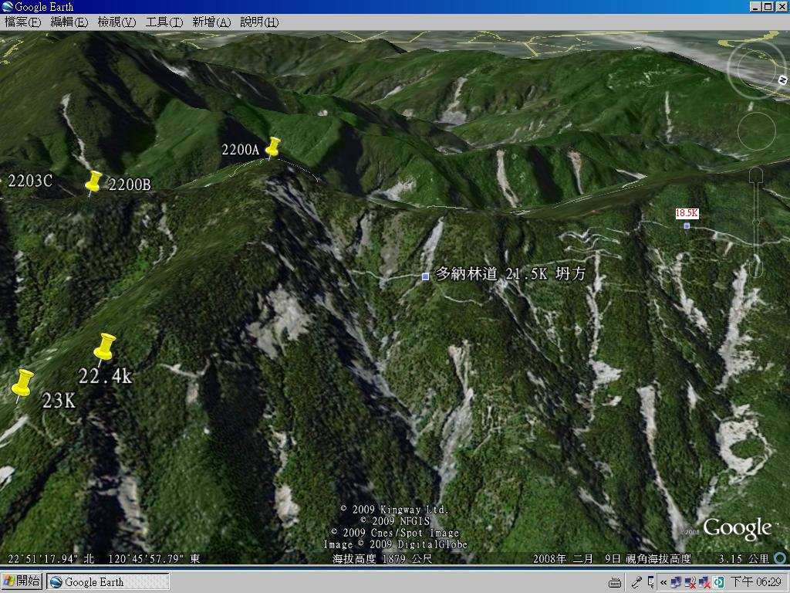Click the keyboard icon in the language bar
This screenshot has height=593, width=790.
coord(615,582)
